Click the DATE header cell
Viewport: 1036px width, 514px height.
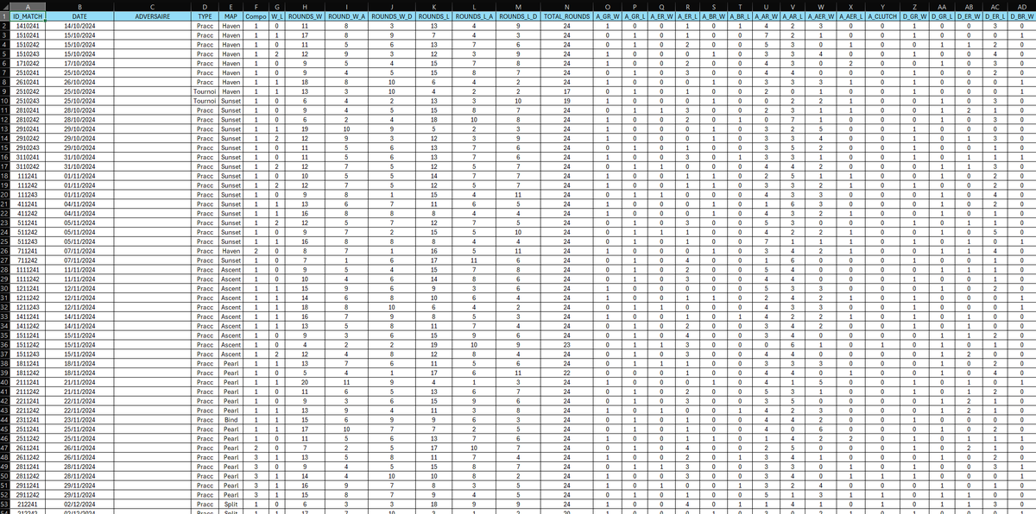(x=79, y=16)
